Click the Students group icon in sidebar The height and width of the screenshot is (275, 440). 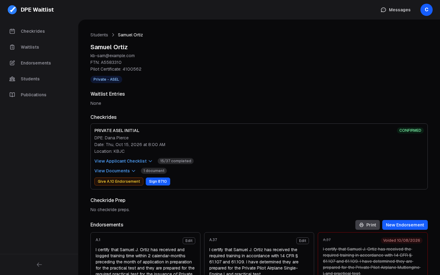pyautogui.click(x=12, y=79)
